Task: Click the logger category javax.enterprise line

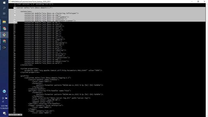Action: coord(45,105)
